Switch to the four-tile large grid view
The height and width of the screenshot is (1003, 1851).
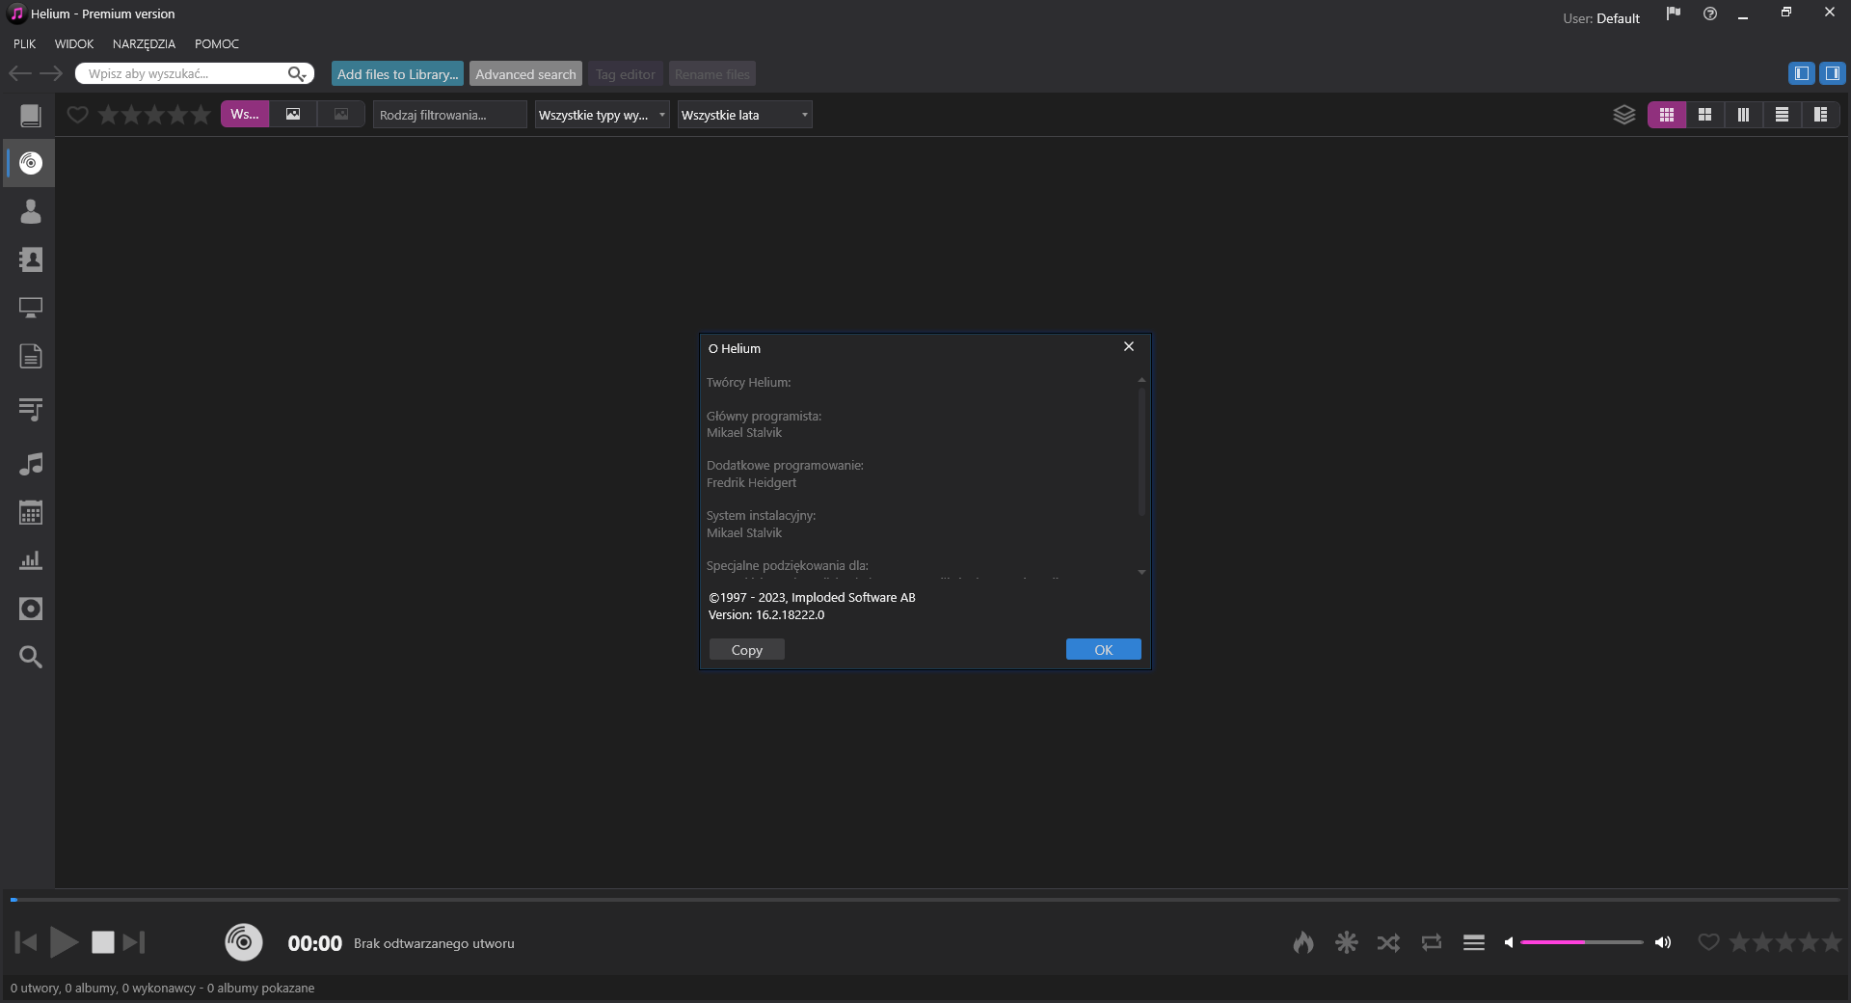(1705, 115)
